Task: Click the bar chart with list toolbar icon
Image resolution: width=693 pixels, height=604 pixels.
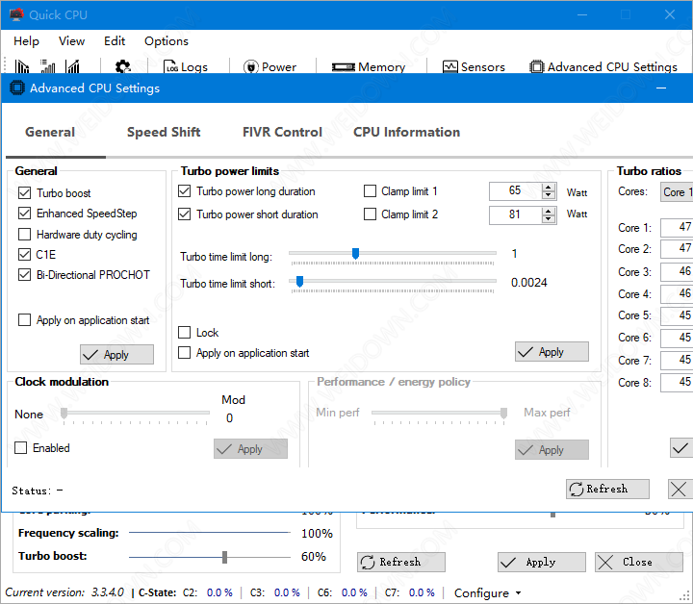Action: coord(47,66)
